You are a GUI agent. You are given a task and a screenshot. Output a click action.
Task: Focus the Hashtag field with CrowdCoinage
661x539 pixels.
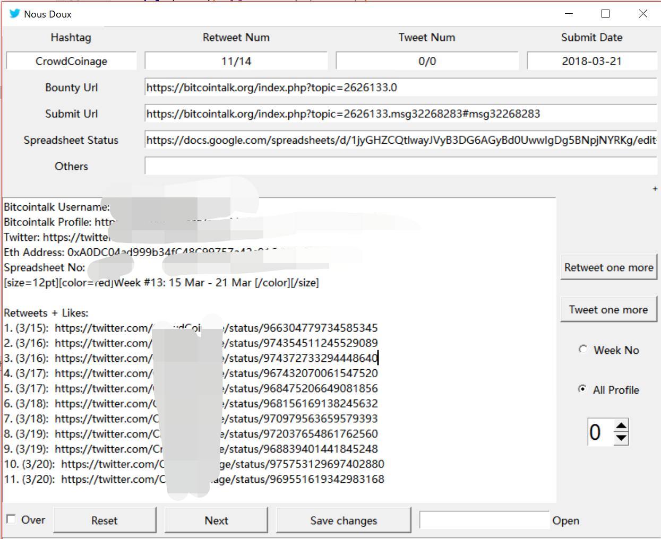71,61
